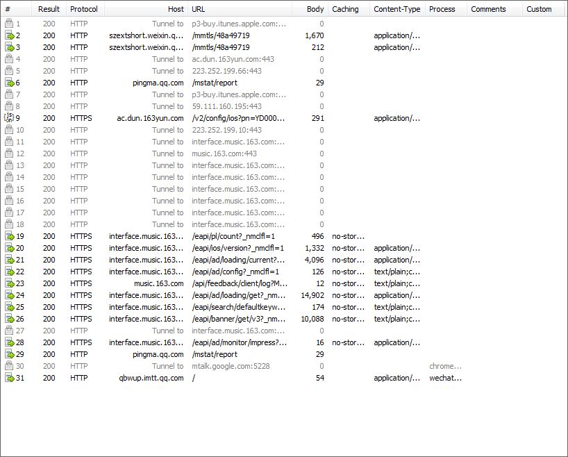Sort by the Body column header
Viewport: 568px width, 457px height.
pyautogui.click(x=310, y=9)
